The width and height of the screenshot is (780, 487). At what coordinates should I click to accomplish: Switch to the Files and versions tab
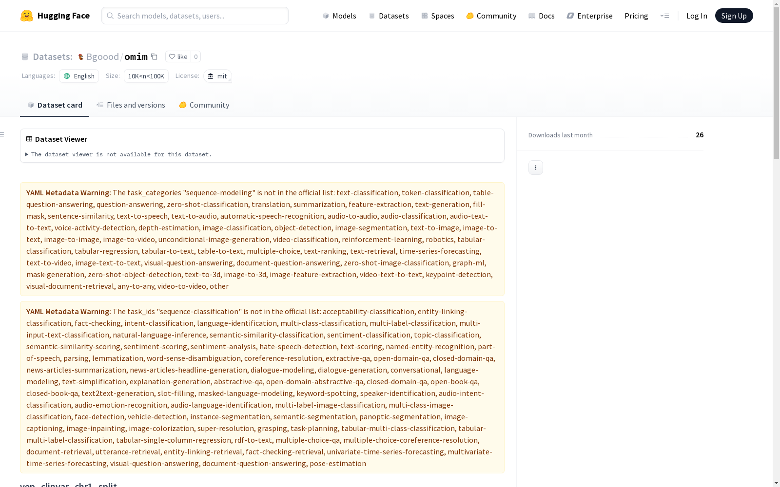(x=131, y=105)
